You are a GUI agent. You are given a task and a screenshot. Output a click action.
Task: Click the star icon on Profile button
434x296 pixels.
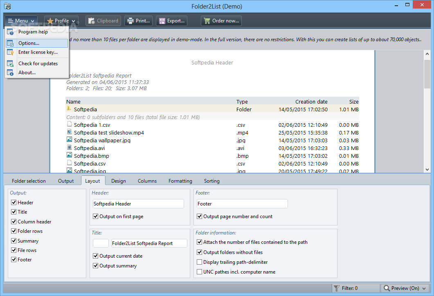coord(50,21)
